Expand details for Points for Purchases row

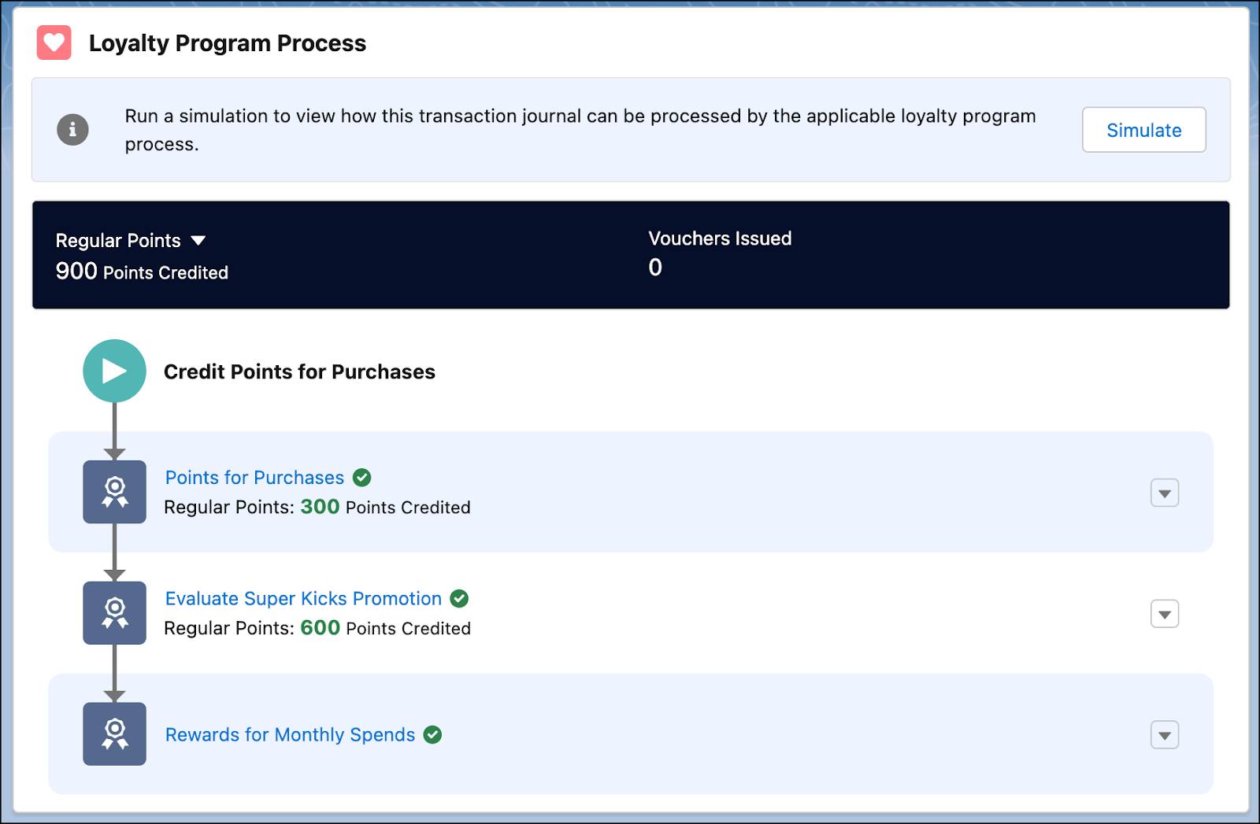1164,492
